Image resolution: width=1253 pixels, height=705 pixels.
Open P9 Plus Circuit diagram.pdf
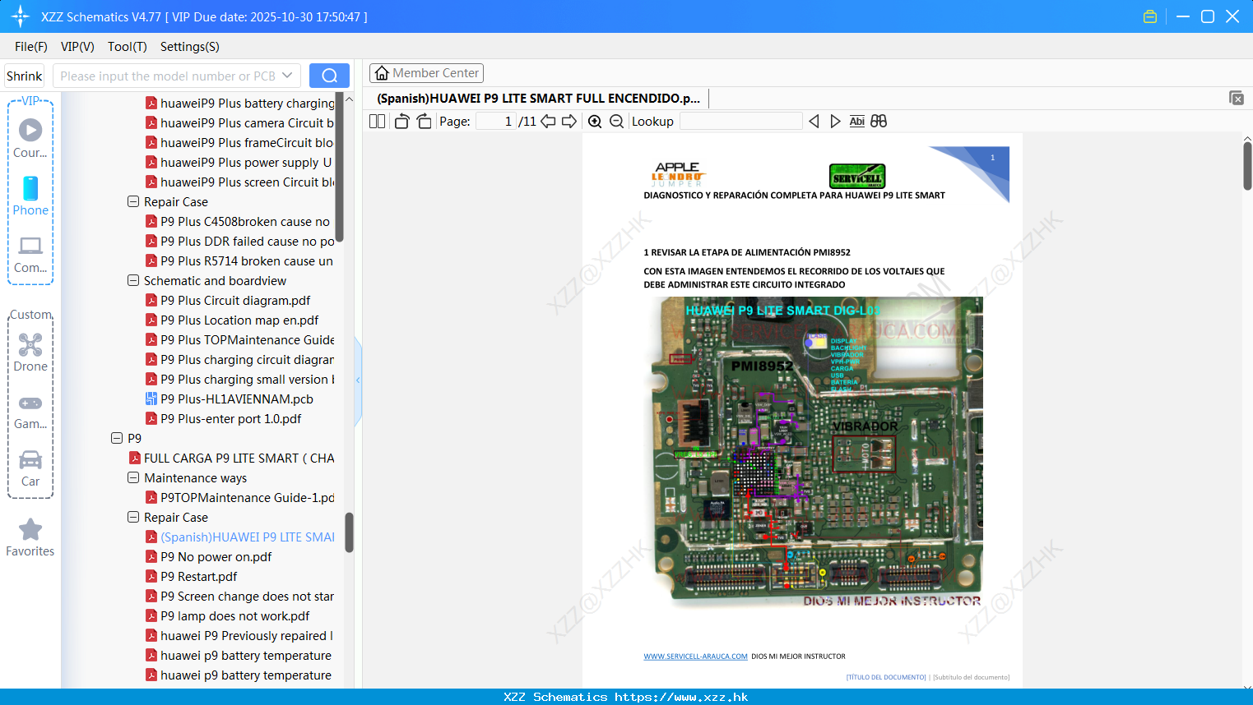click(x=235, y=300)
